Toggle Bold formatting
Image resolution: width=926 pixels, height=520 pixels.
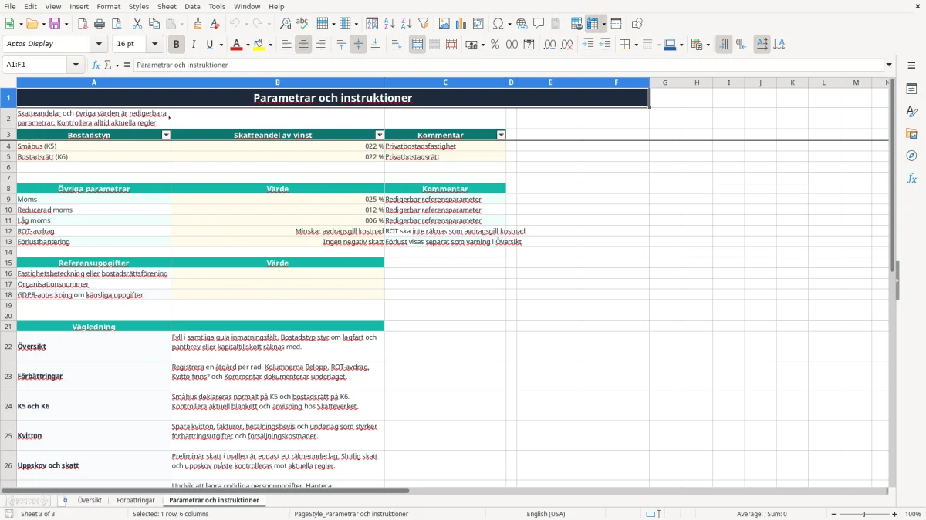point(176,45)
